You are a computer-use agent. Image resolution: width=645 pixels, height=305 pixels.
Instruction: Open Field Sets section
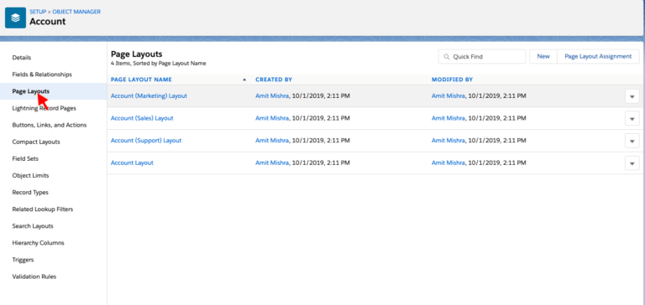[25, 158]
